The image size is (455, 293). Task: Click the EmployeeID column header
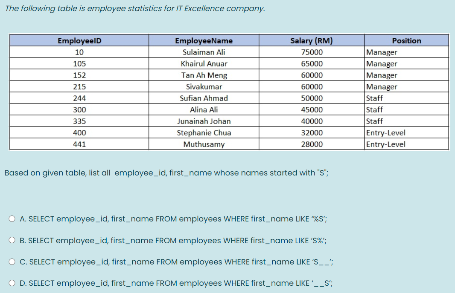(x=79, y=40)
